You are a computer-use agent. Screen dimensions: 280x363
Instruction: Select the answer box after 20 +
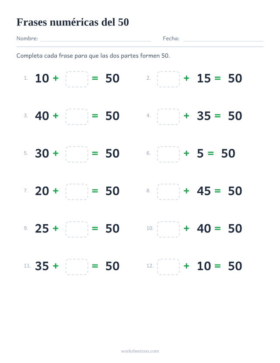(x=77, y=192)
